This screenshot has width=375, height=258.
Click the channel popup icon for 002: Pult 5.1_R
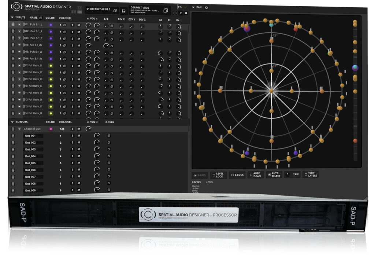(64, 32)
